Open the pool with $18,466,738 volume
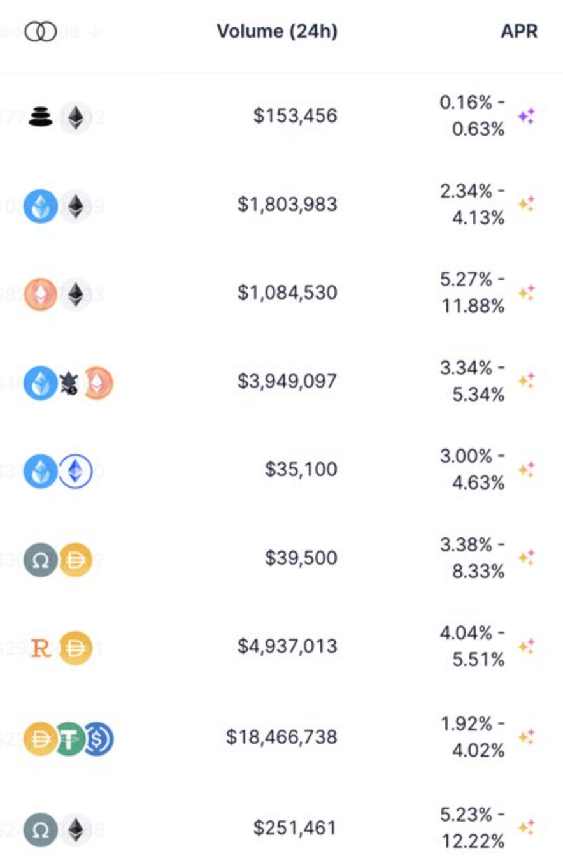The width and height of the screenshot is (563, 863). (x=281, y=737)
